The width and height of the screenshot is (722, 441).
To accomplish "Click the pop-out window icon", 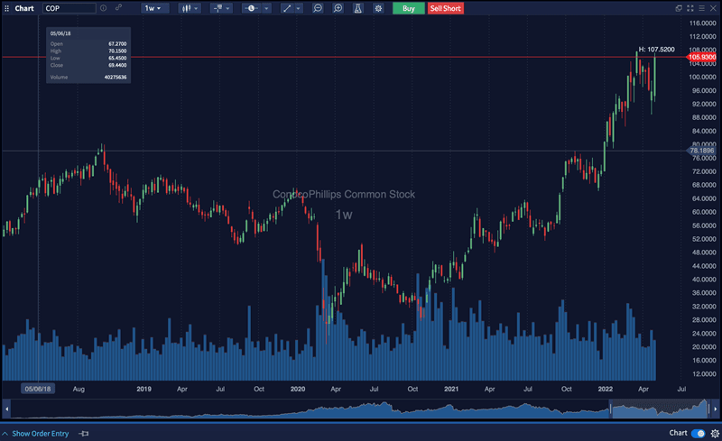I will [679, 8].
